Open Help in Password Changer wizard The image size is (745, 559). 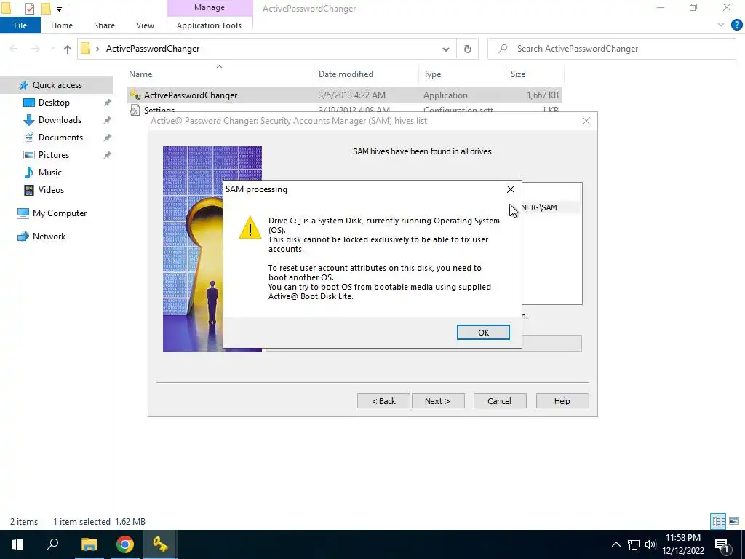[x=562, y=401]
